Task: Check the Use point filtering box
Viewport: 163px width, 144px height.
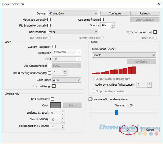Action: coord(102,20)
